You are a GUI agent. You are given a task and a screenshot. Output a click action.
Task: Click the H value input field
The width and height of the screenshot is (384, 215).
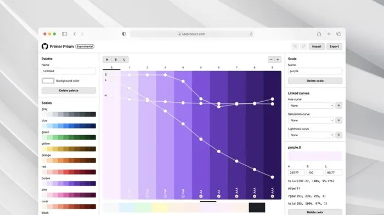coord(297,172)
